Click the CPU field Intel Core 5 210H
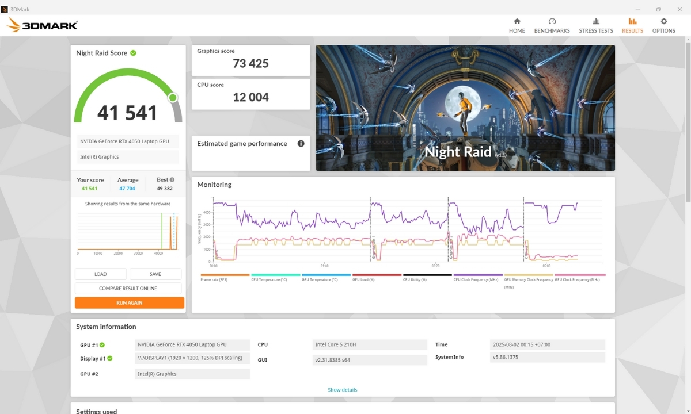 [369, 345]
